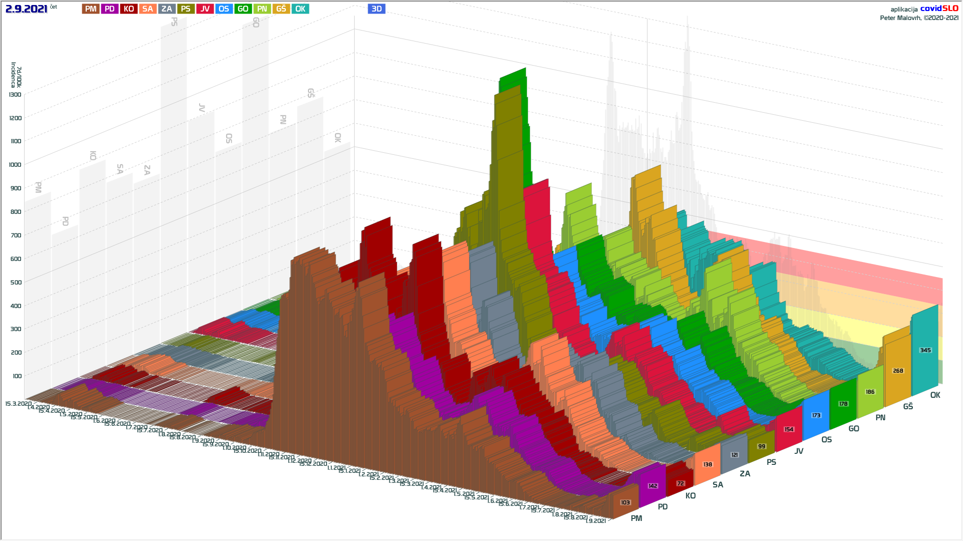This screenshot has width=963, height=541.
Task: Toggle the GŠ yellow region button
Action: coord(281,9)
